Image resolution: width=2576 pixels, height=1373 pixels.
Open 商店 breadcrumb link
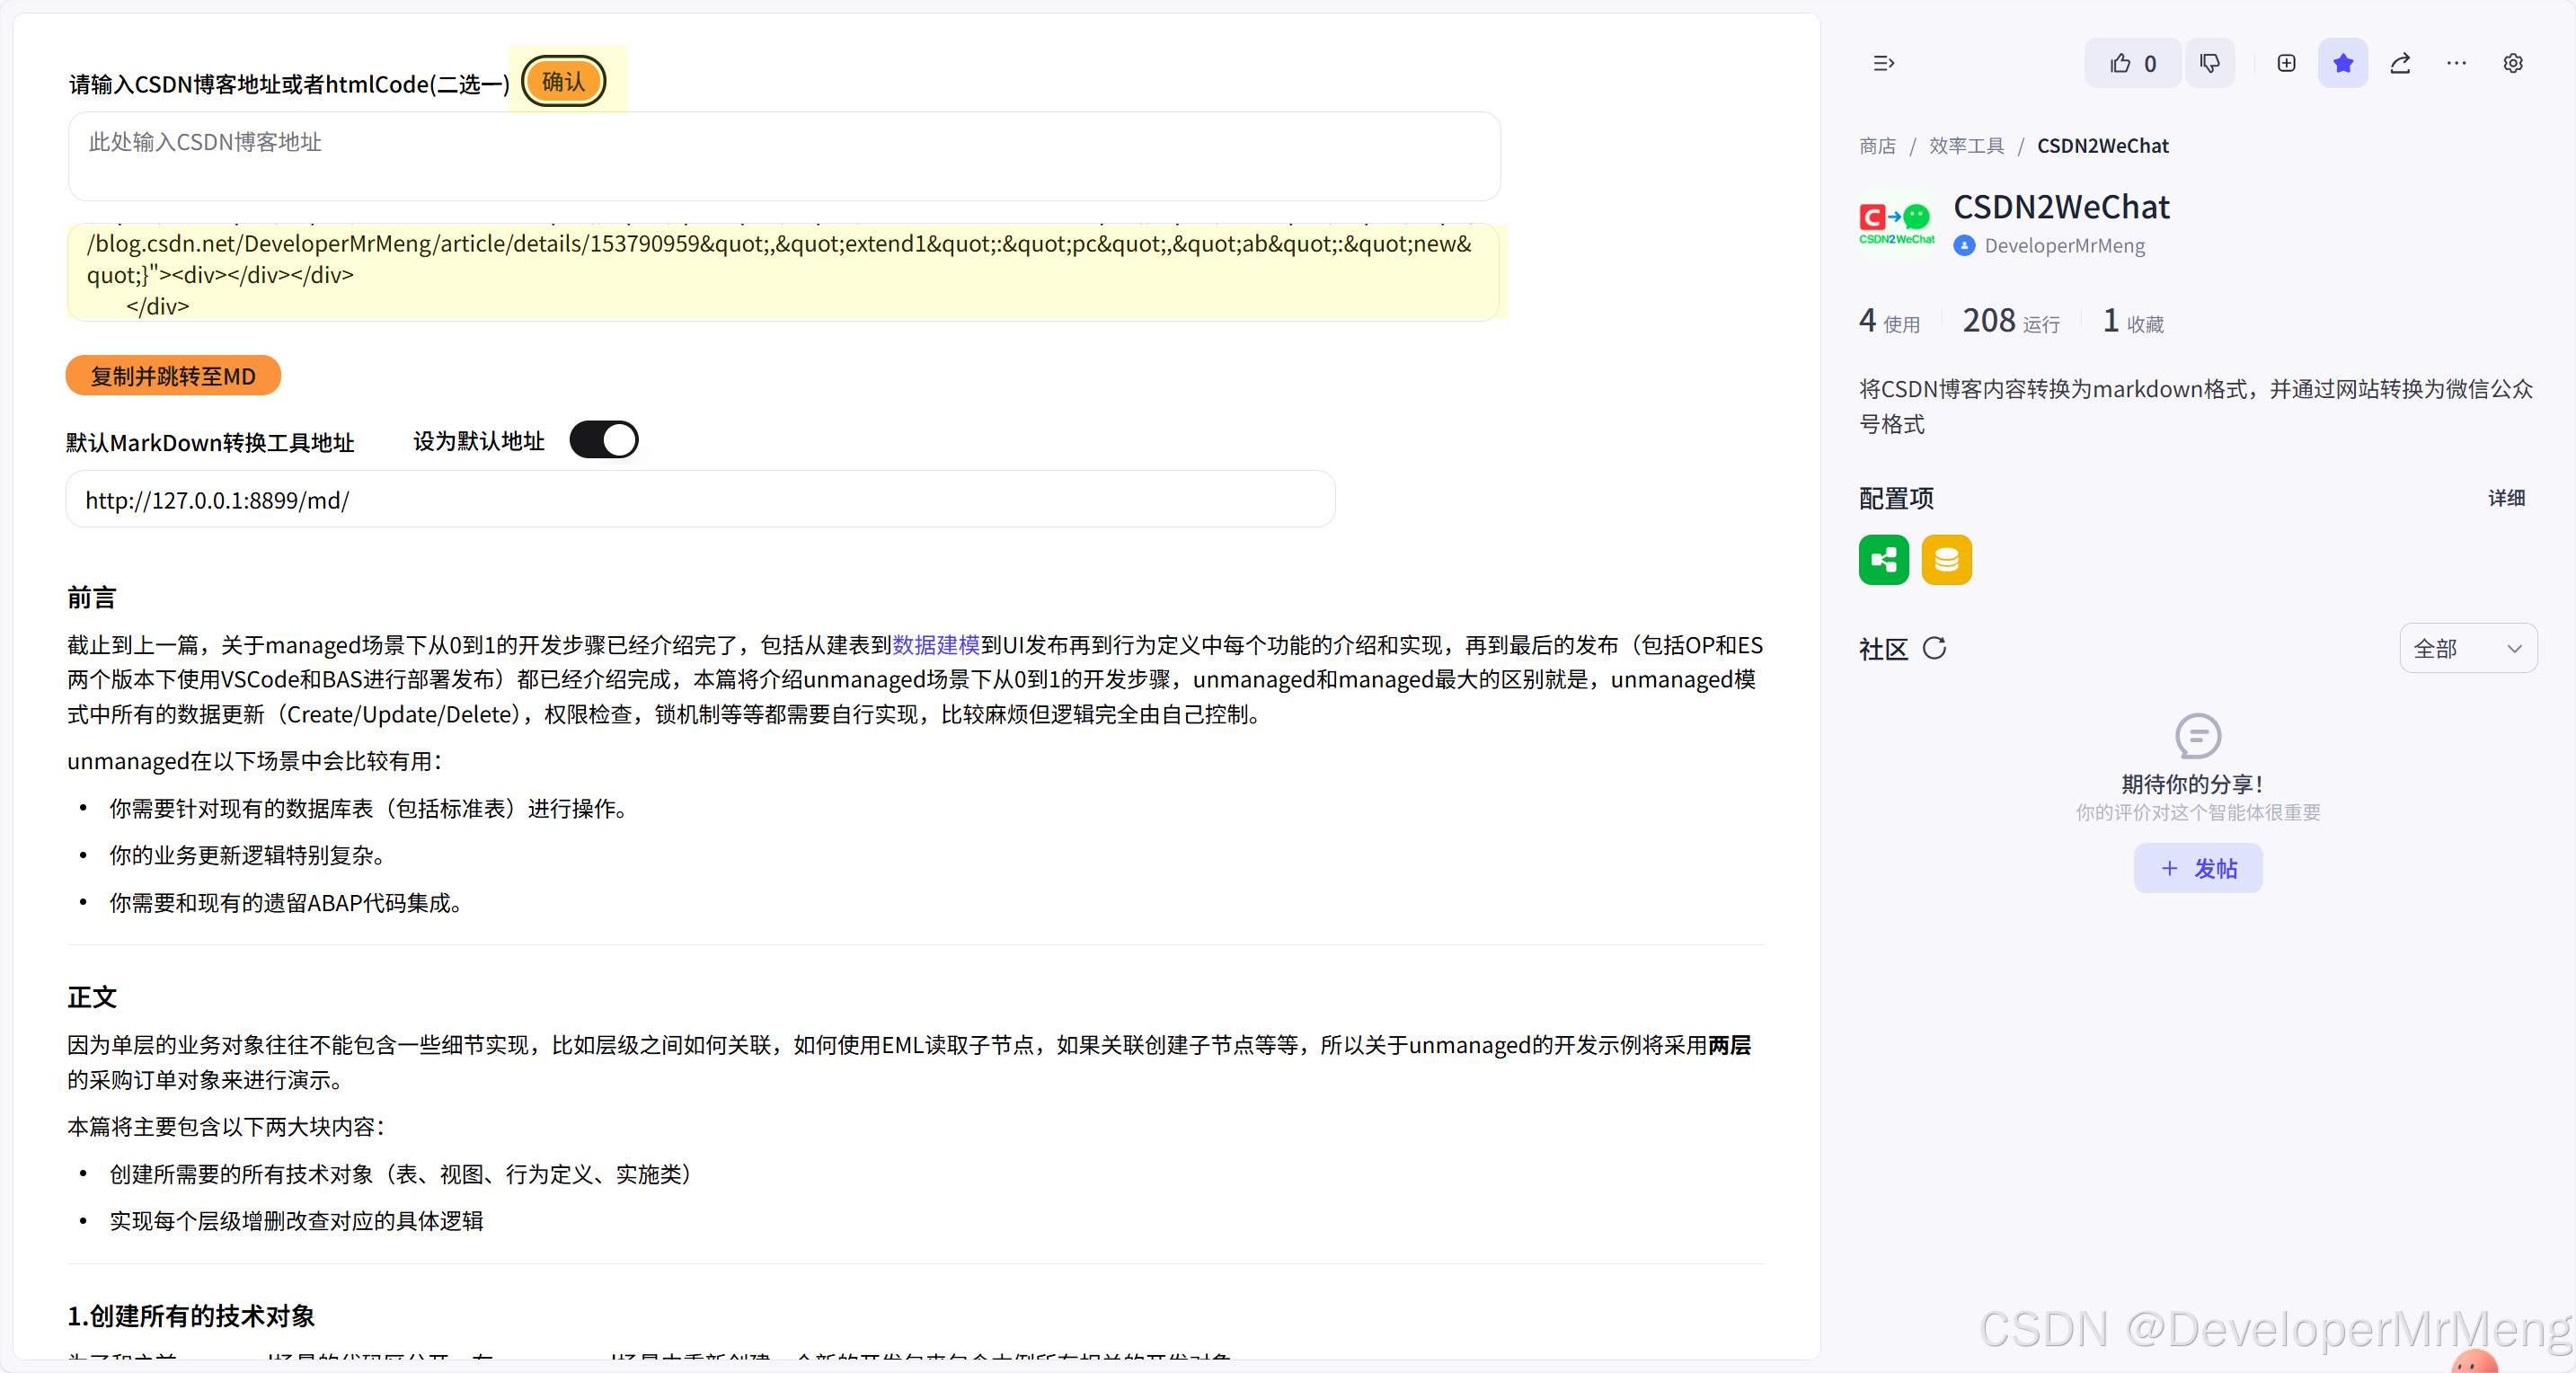(1877, 146)
